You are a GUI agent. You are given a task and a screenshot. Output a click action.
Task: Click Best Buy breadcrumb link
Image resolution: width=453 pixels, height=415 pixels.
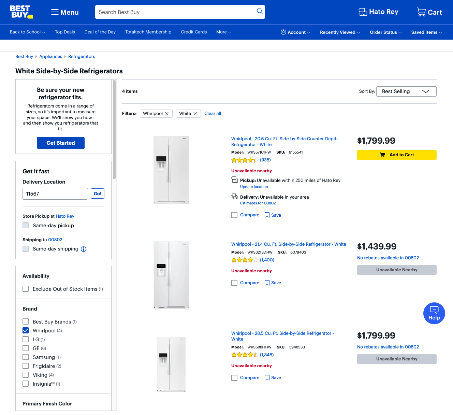coord(24,57)
